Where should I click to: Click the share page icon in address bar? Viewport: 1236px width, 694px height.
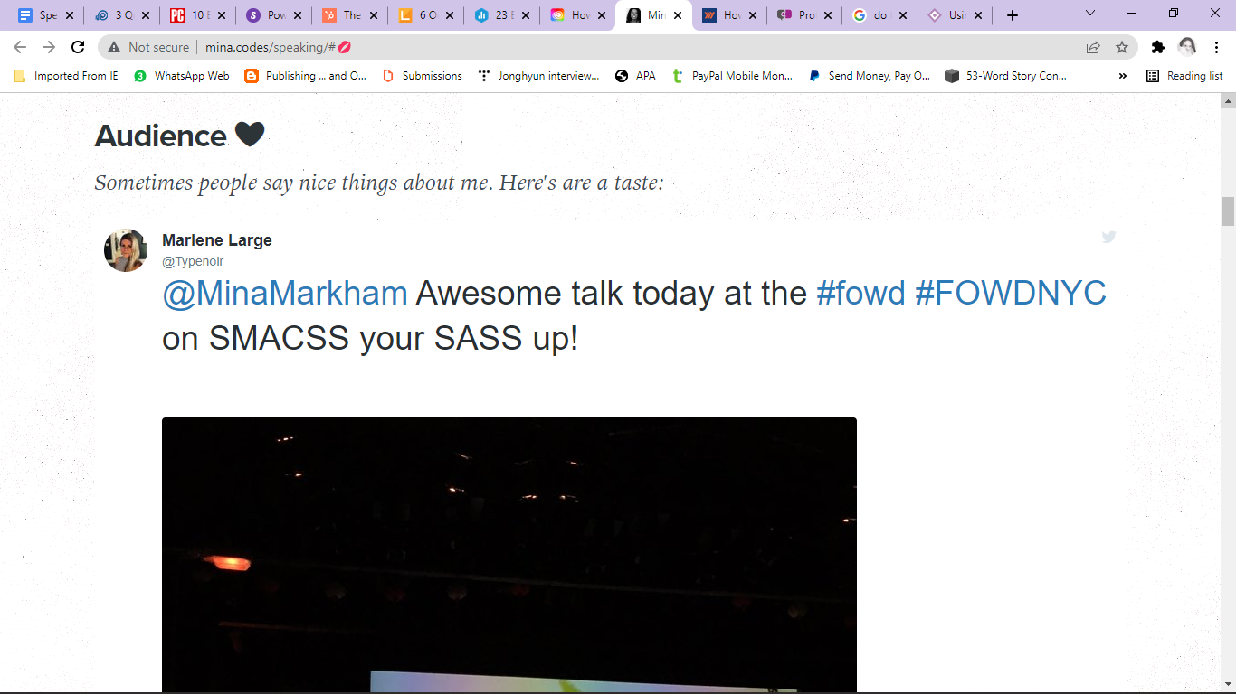[x=1093, y=47]
